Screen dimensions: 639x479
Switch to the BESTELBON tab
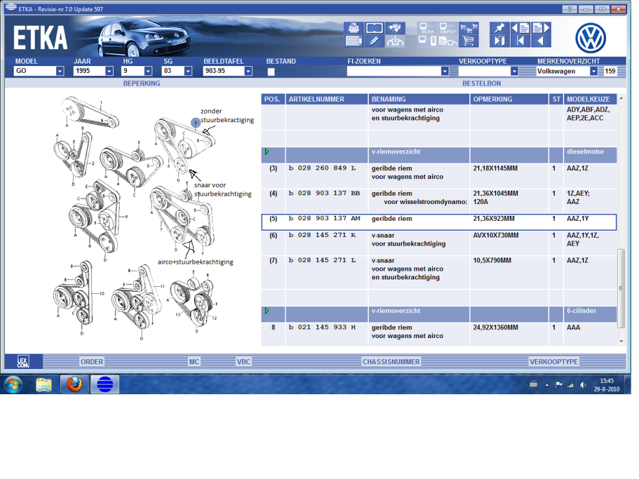482,84
